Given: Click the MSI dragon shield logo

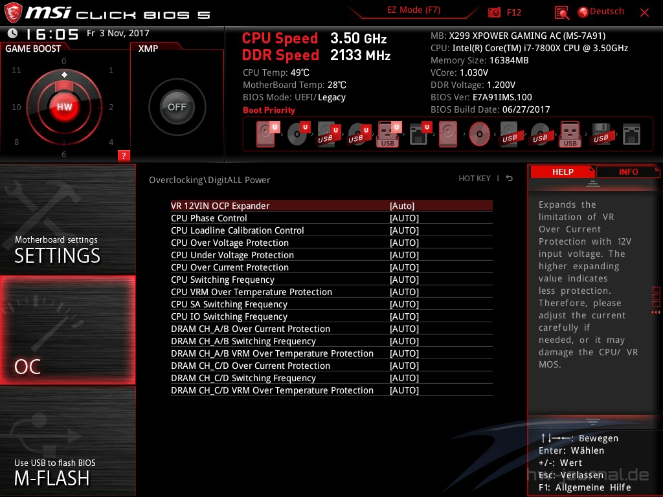Looking at the screenshot, I should pyautogui.click(x=13, y=13).
